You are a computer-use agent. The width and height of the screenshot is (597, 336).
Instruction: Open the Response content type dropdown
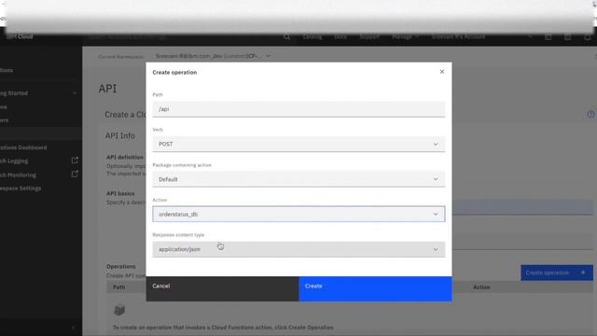point(298,249)
